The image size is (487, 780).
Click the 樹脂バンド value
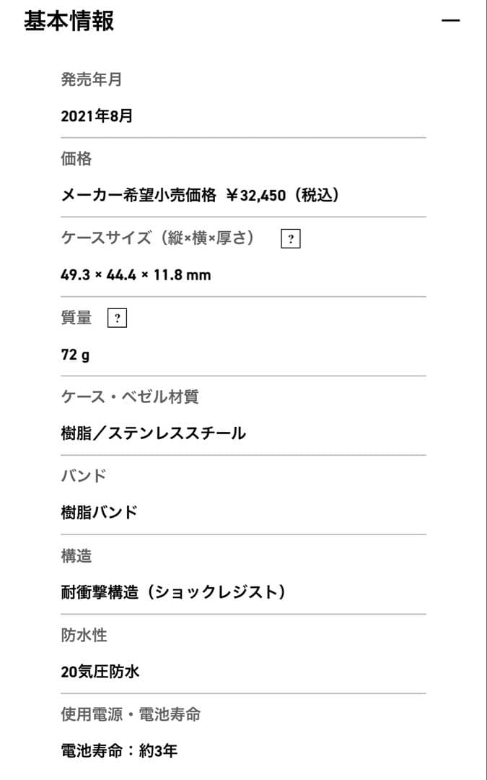pyautogui.click(x=100, y=513)
